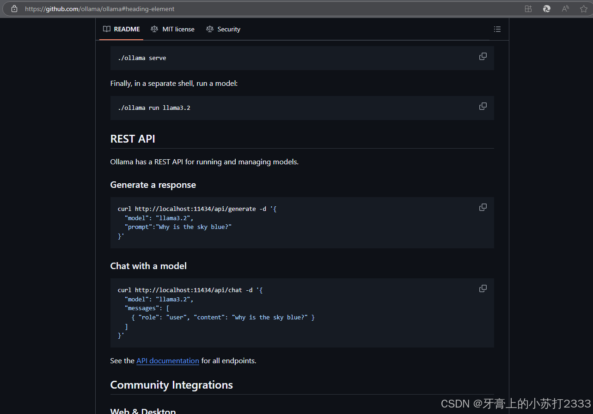The width and height of the screenshot is (593, 414).
Task: Click the read aloud icon in address bar
Action: pos(565,9)
